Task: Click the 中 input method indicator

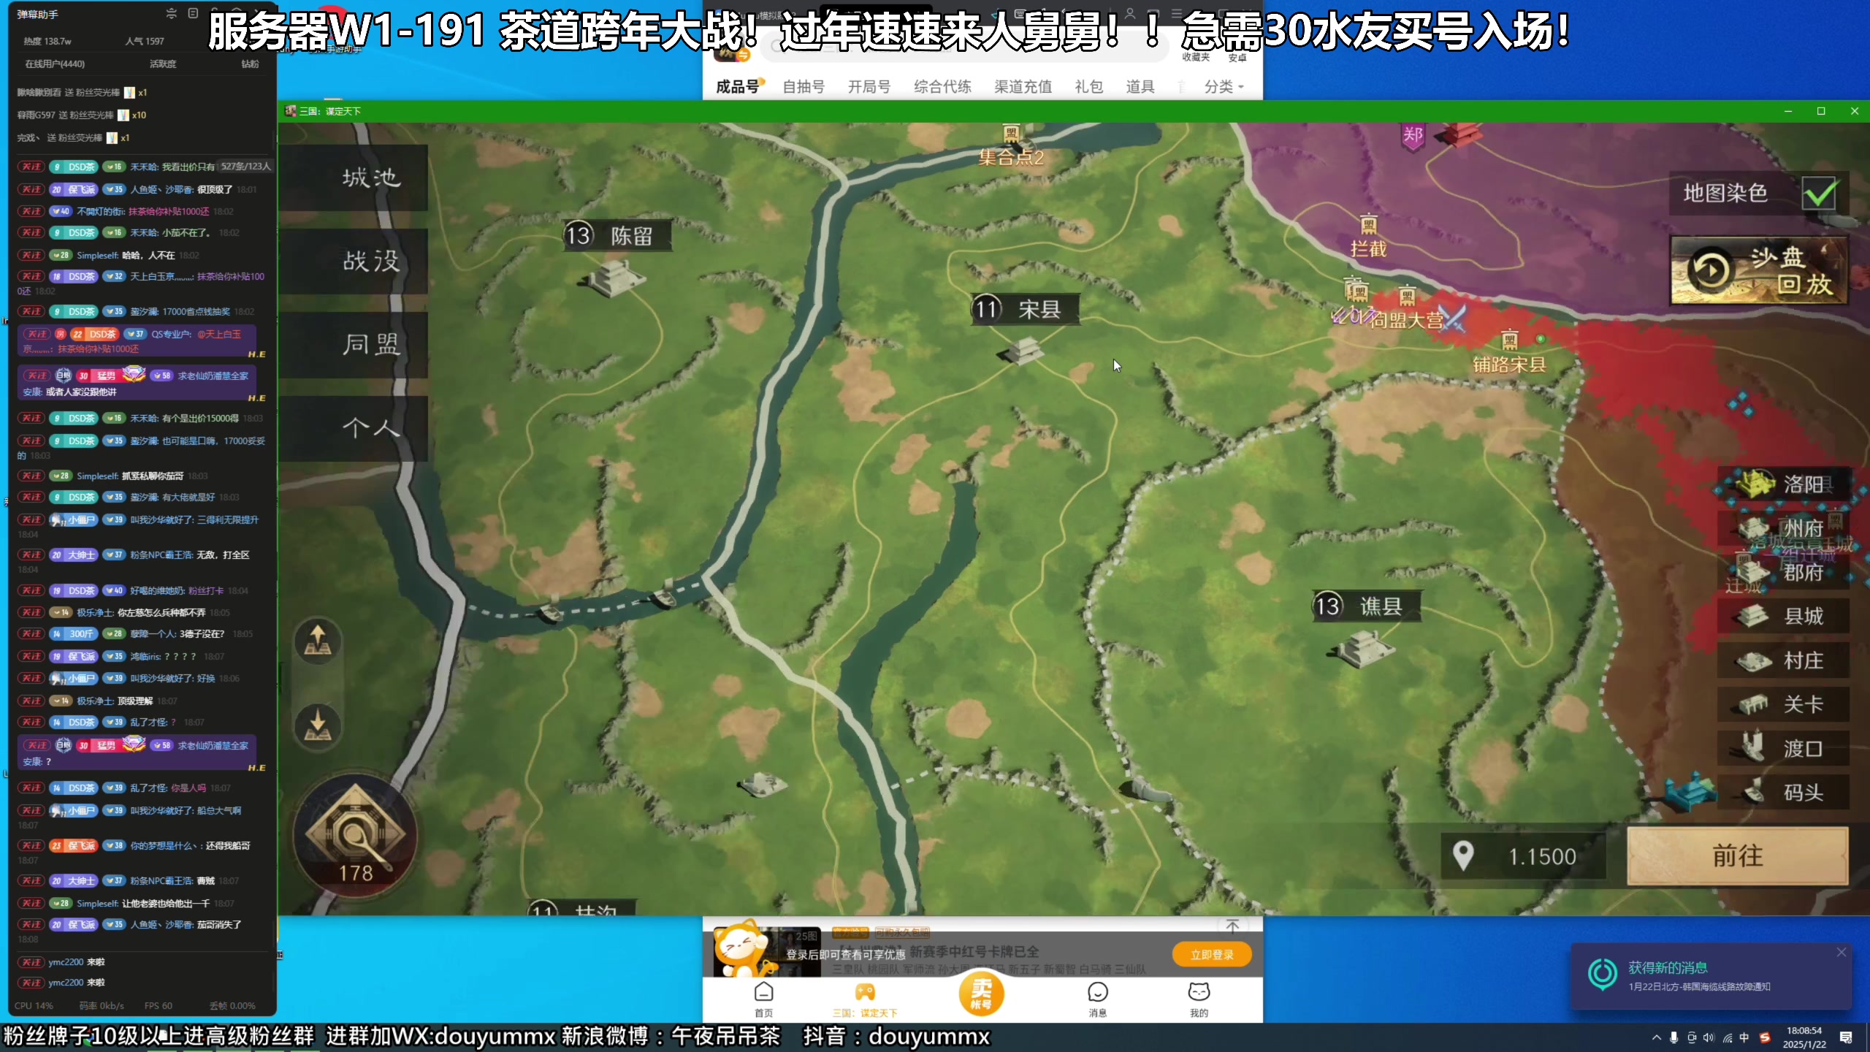Action: click(1744, 1037)
